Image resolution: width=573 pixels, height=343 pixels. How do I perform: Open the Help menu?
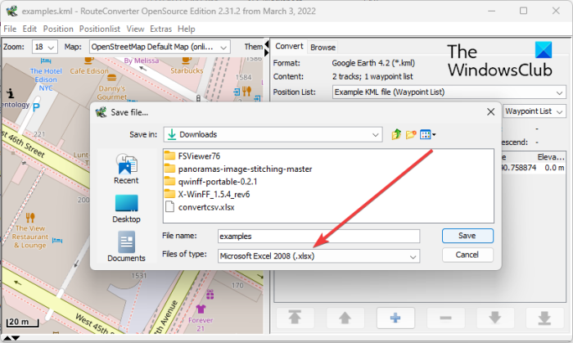187,29
